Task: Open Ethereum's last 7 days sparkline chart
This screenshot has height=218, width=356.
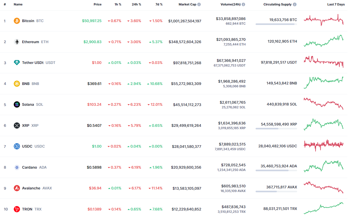Action: click(324, 41)
